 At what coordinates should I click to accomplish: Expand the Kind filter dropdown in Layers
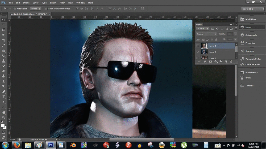tap(202, 29)
